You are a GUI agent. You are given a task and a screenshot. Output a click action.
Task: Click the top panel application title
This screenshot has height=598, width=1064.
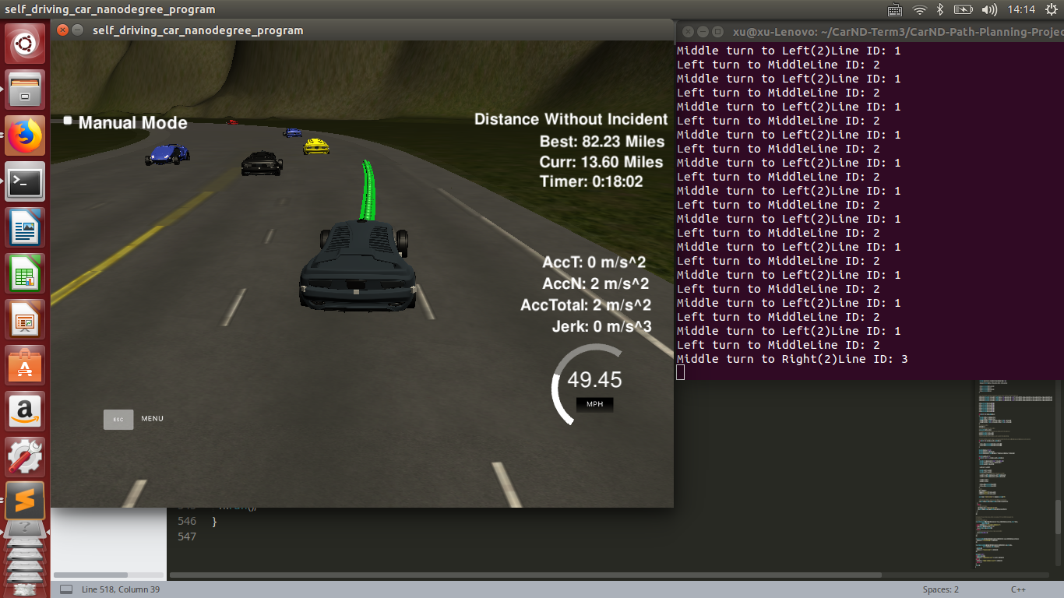pos(110,9)
